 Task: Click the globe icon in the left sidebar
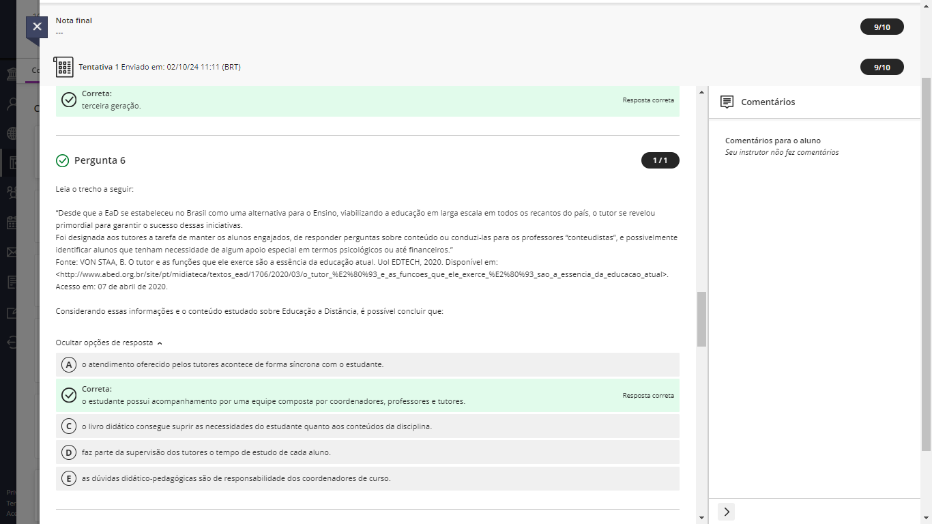pyautogui.click(x=12, y=134)
